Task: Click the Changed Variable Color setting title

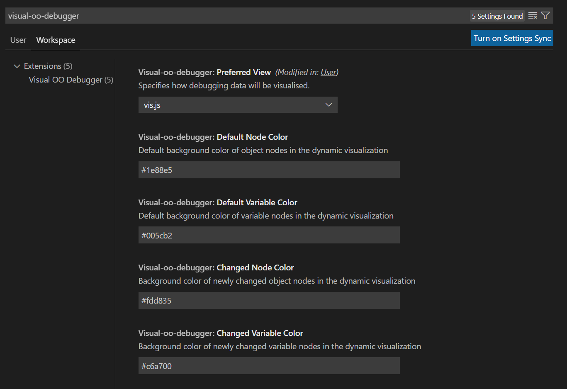Action: click(221, 333)
